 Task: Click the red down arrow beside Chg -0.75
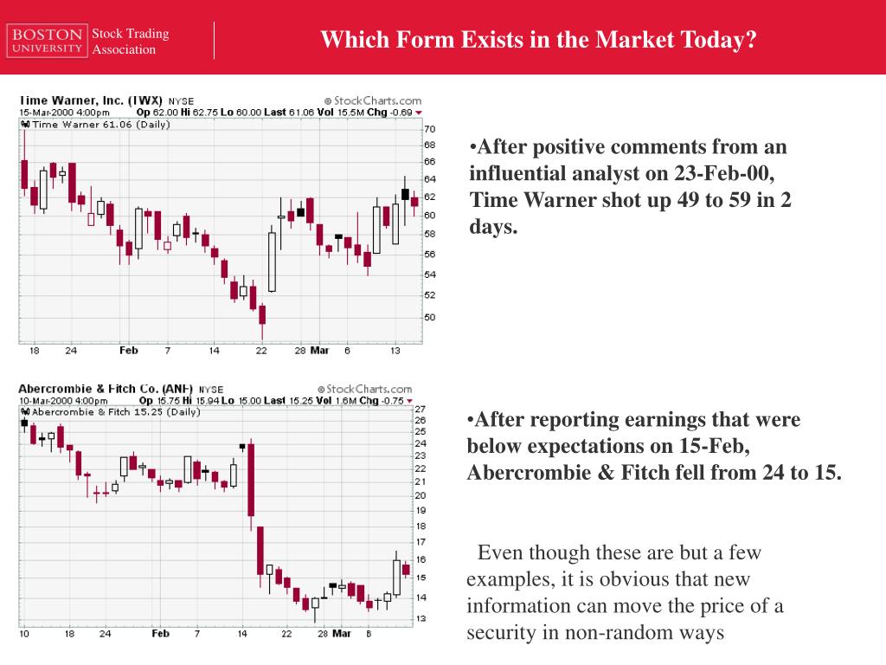[x=409, y=401]
